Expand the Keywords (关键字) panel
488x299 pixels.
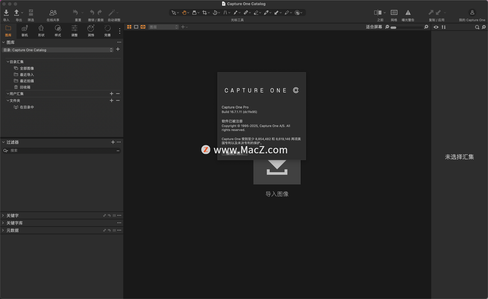point(3,215)
